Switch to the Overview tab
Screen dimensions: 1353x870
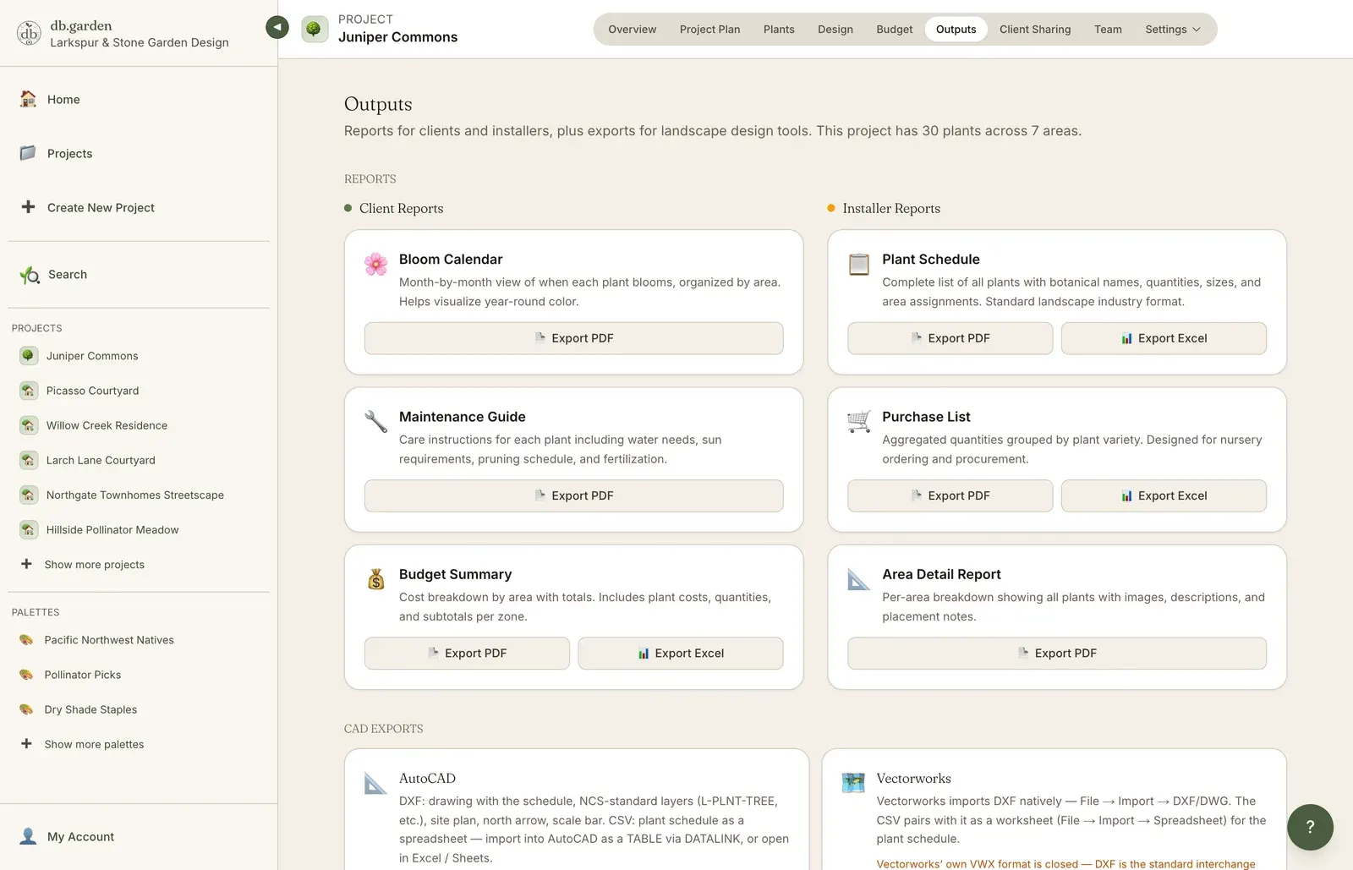(632, 29)
